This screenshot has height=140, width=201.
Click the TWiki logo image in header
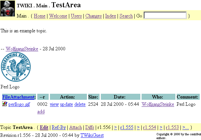(x=8, y=9)
